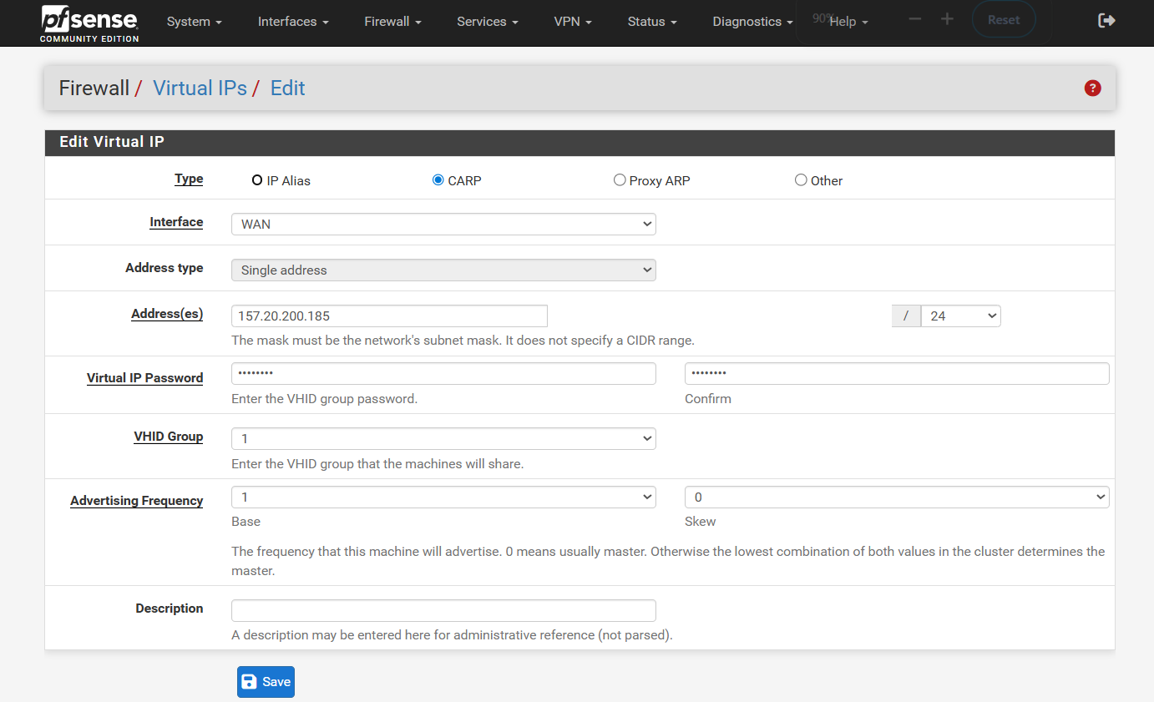Select the Other type radio button

[x=801, y=180]
